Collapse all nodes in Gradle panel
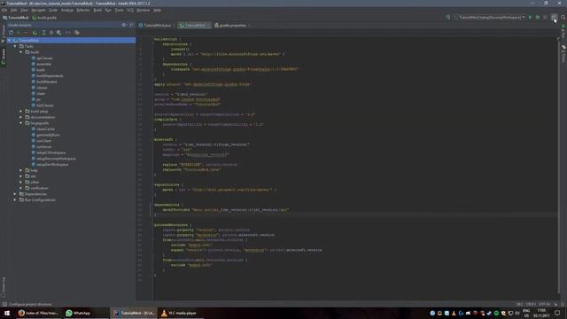The height and width of the screenshot is (319, 567). [x=51, y=33]
